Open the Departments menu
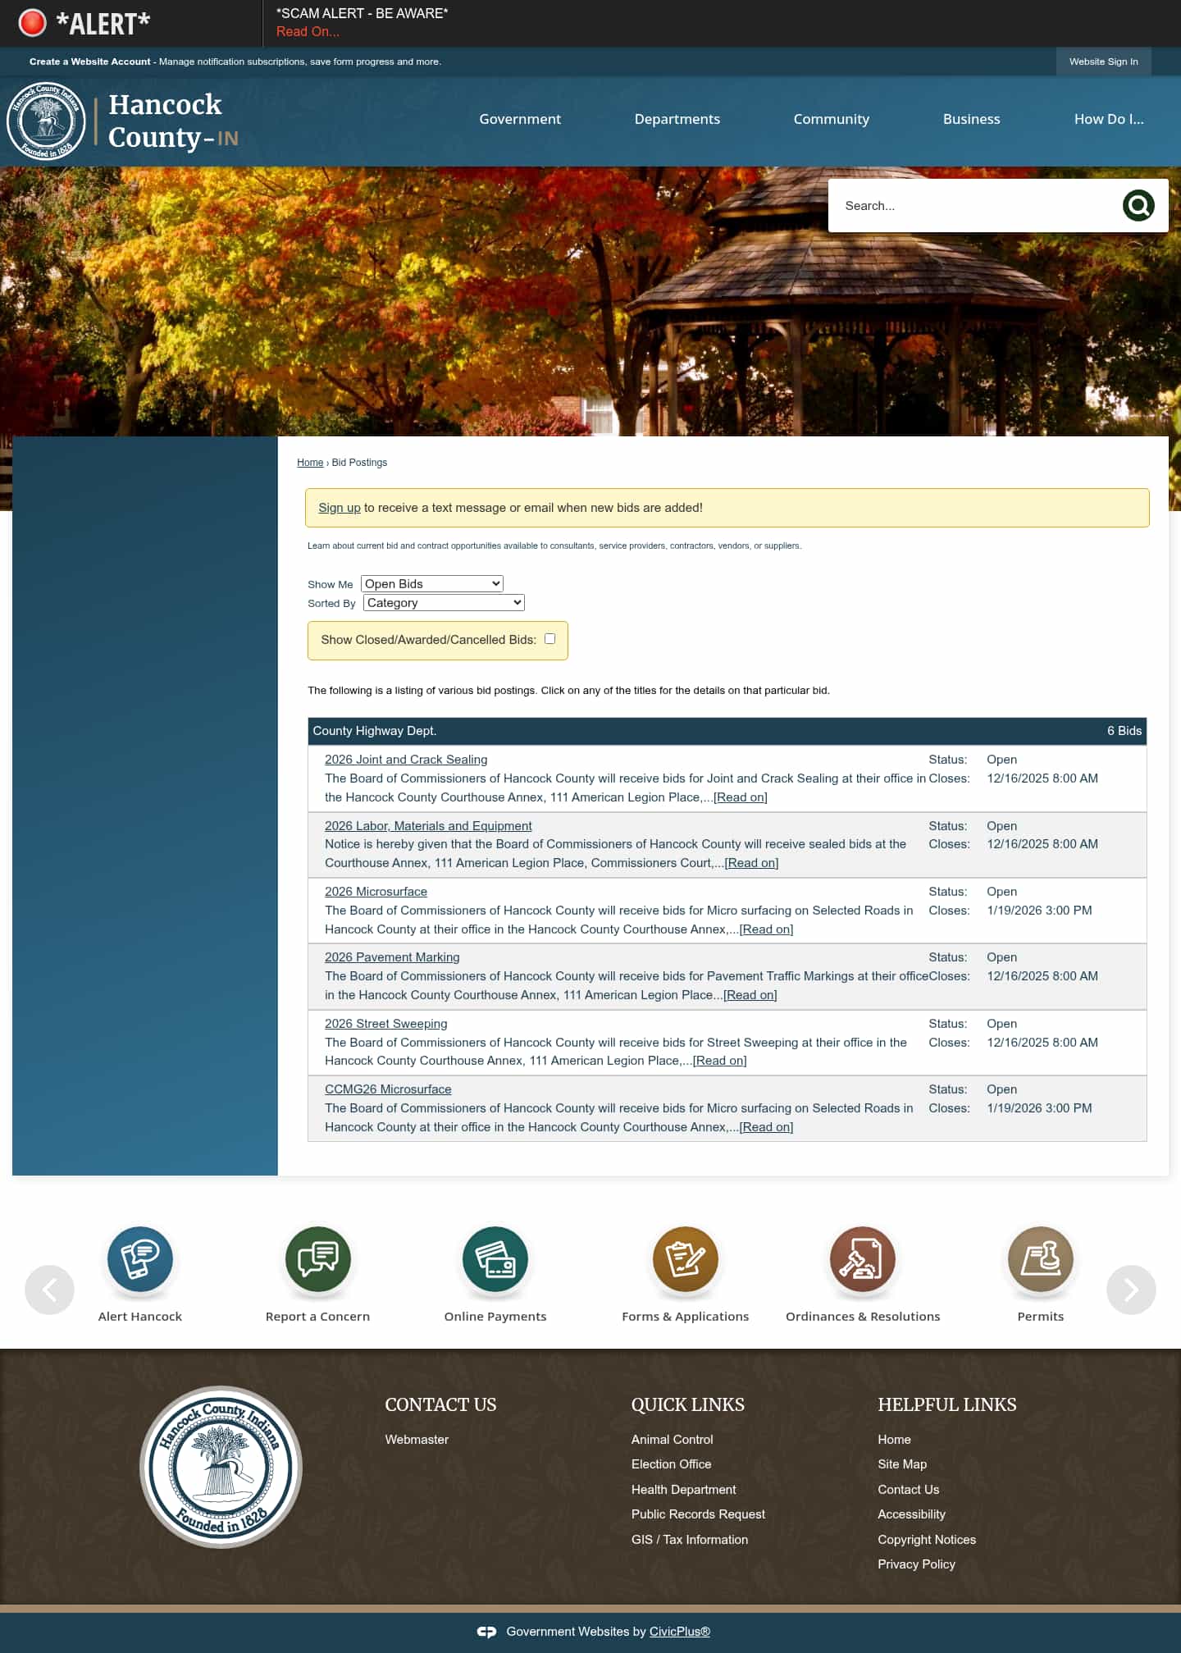1181x1653 pixels. tap(677, 119)
